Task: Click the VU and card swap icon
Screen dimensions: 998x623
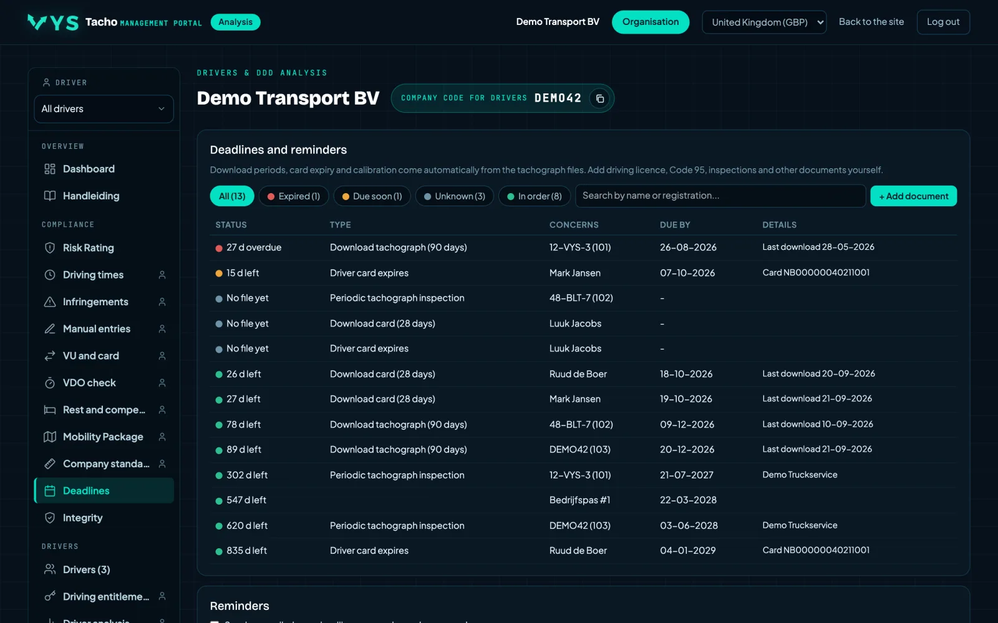Action: [50, 356]
